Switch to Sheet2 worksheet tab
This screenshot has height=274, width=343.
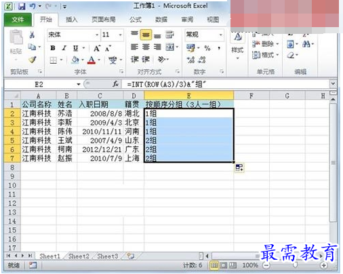(x=79, y=256)
